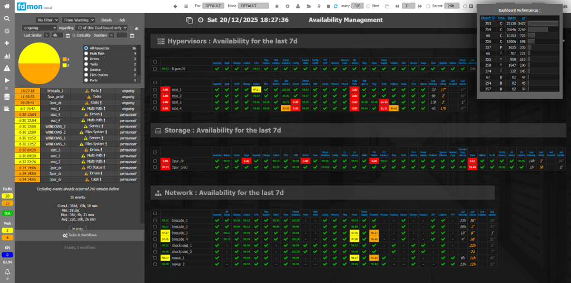Image resolution: width=571 pixels, height=283 pixels.
Task: Click the star favorites icon
Action: [x=277, y=6]
